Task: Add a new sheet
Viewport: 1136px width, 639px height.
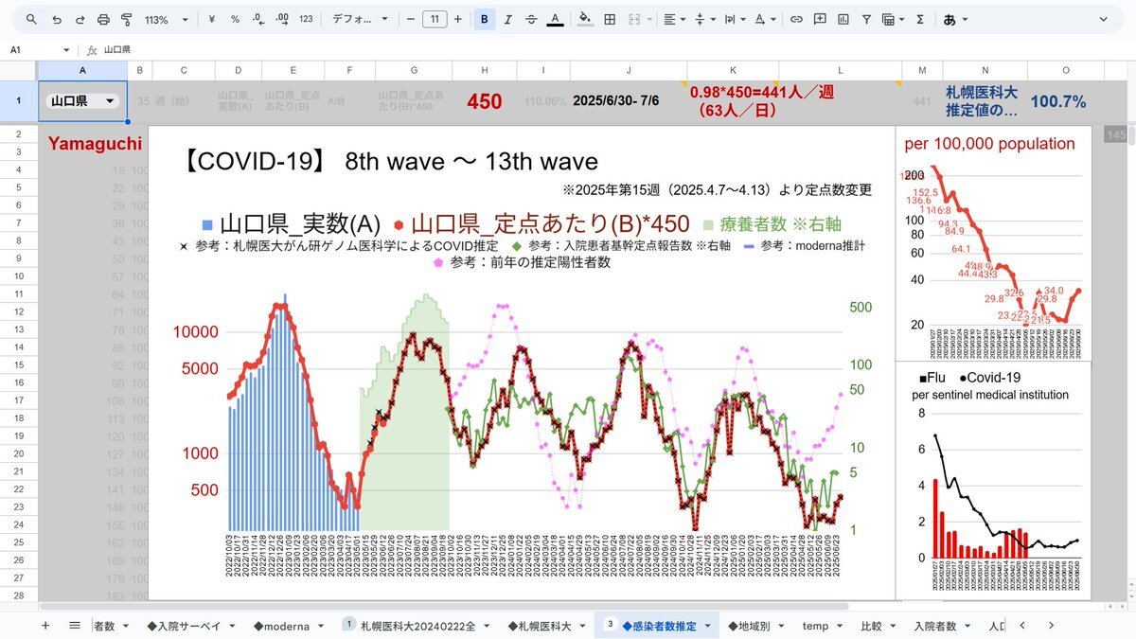Action: (x=44, y=626)
